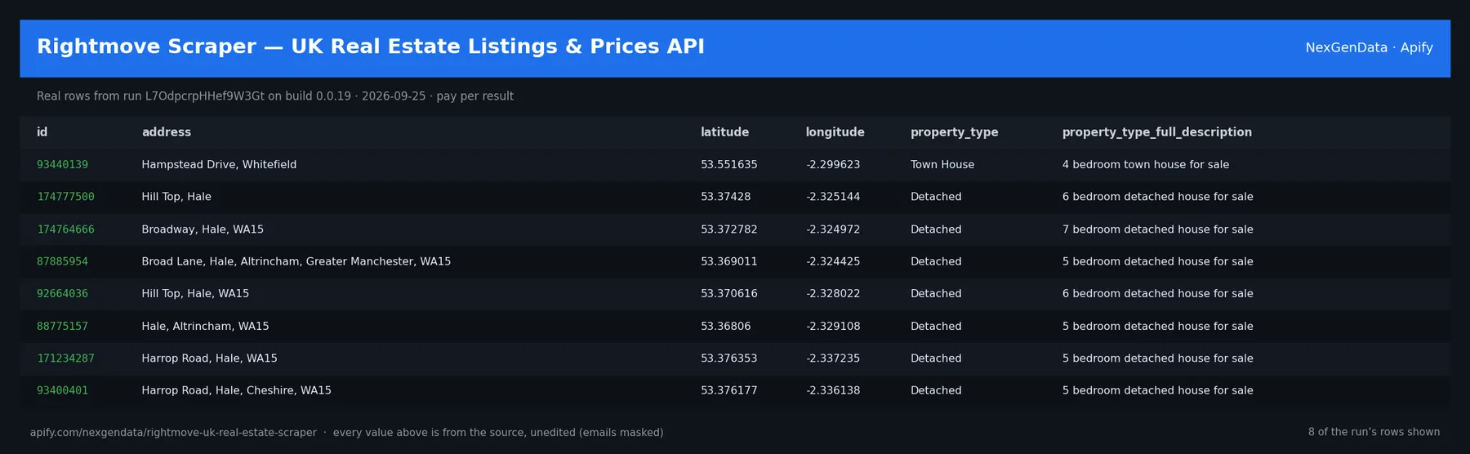Click the 'Town House' property type cell

click(942, 165)
